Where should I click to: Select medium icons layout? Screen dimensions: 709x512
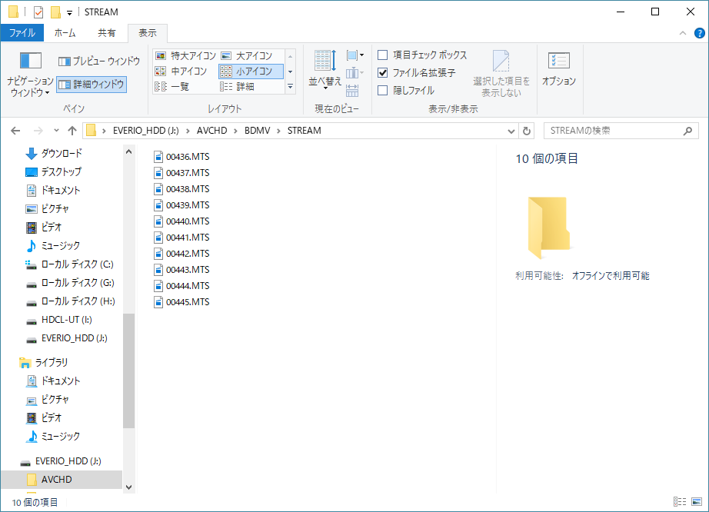pos(181,71)
